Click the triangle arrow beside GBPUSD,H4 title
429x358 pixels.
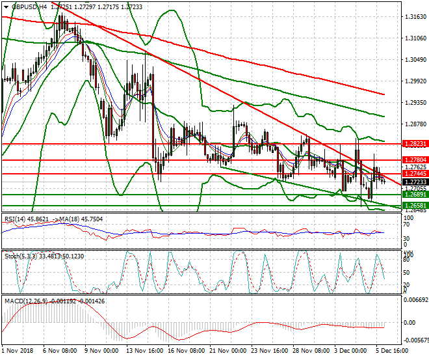pyautogui.click(x=5, y=6)
